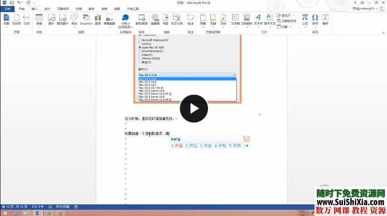Viewport: 387px width, 216px height.
Task: Click the Undo arrow icon
Action: (x=19, y=3)
